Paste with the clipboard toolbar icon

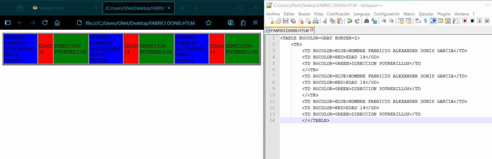(340, 21)
